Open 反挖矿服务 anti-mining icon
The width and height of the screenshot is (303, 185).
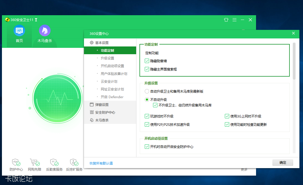click(74, 162)
